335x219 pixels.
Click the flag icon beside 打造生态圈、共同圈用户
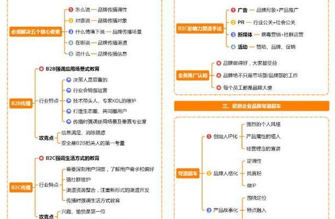pyautogui.click(x=68, y=111)
